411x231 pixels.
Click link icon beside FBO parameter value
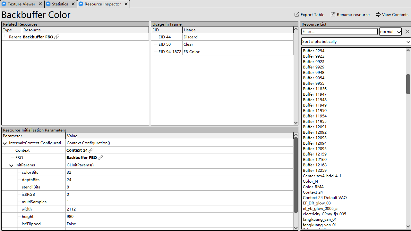pos(100,158)
